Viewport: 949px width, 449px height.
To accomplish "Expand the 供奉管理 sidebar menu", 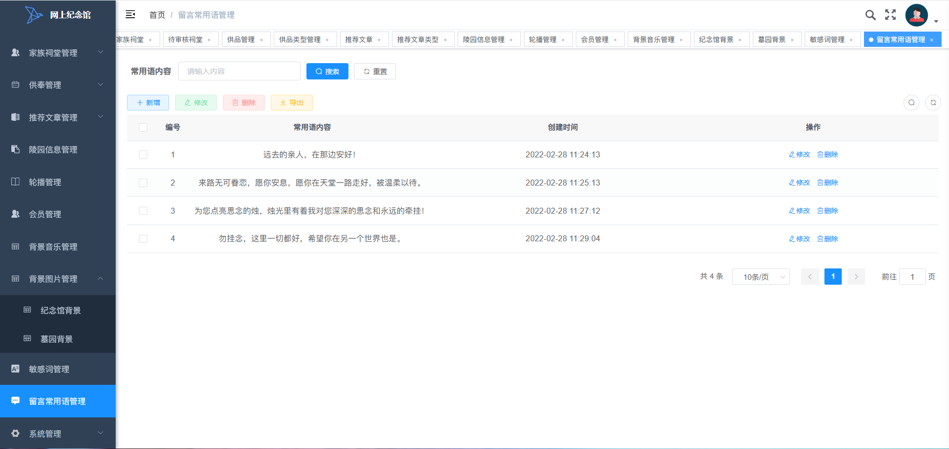I will 58,85.
